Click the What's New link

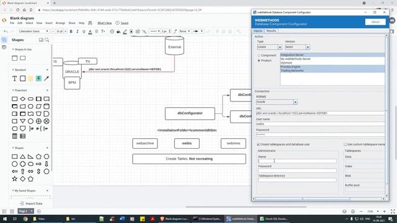click(105, 23)
